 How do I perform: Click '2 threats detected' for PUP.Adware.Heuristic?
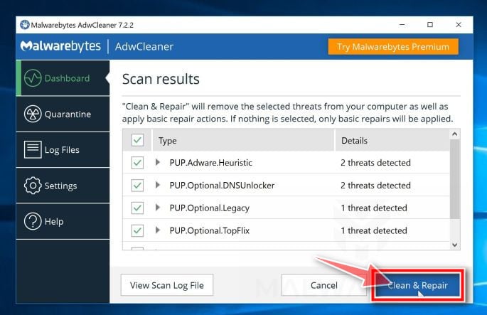[x=375, y=163]
